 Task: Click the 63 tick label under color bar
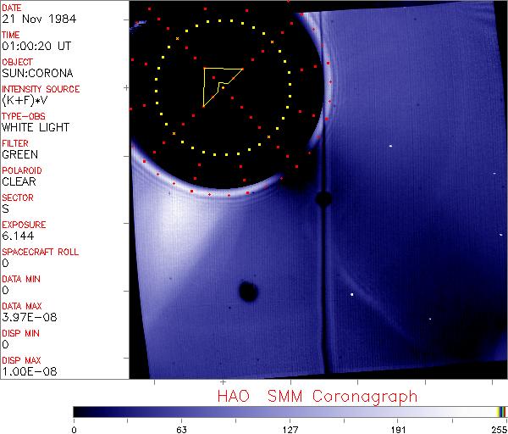(x=181, y=428)
